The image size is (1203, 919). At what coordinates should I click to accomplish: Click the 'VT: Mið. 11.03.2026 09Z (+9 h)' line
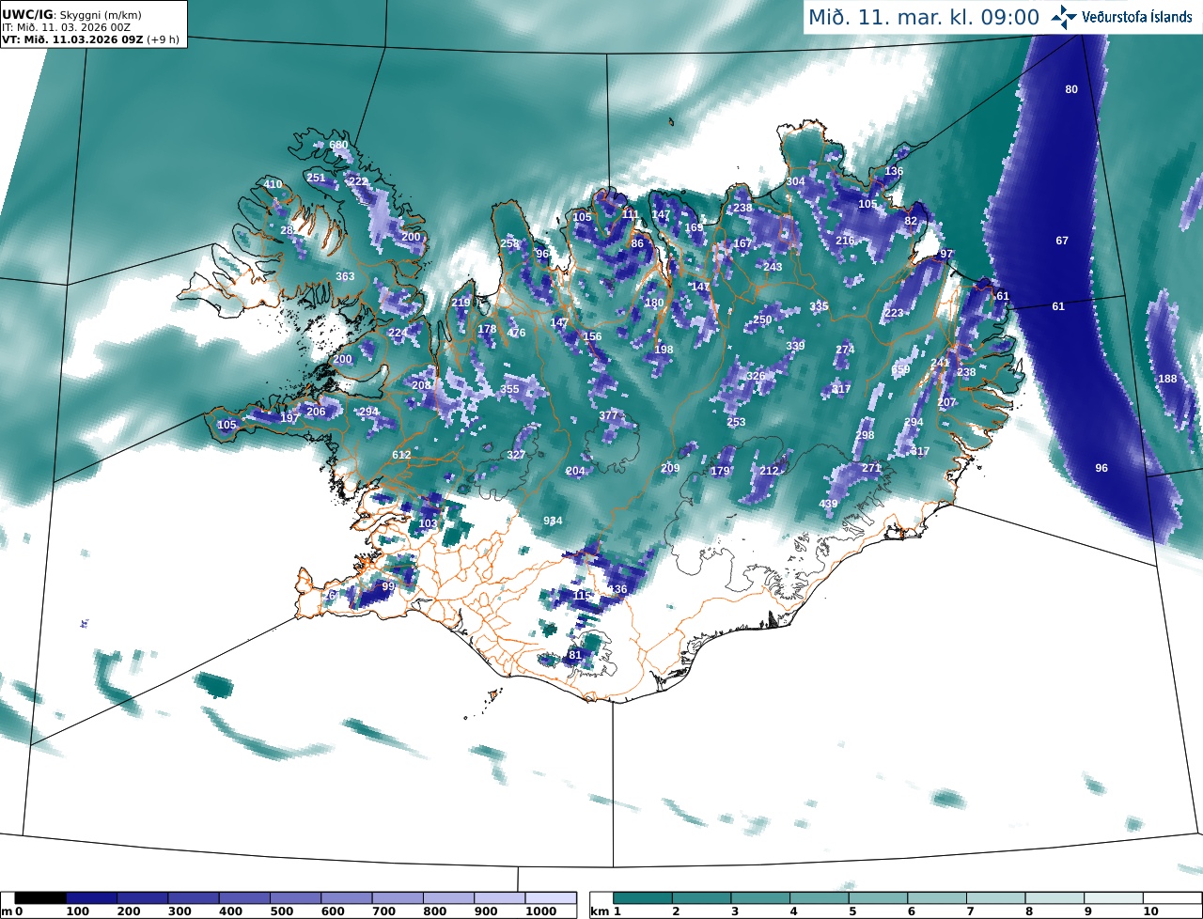90,39
